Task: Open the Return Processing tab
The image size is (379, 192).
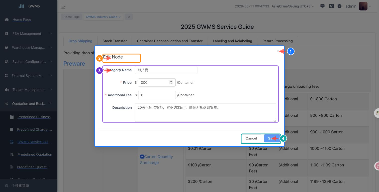Action: (277, 41)
